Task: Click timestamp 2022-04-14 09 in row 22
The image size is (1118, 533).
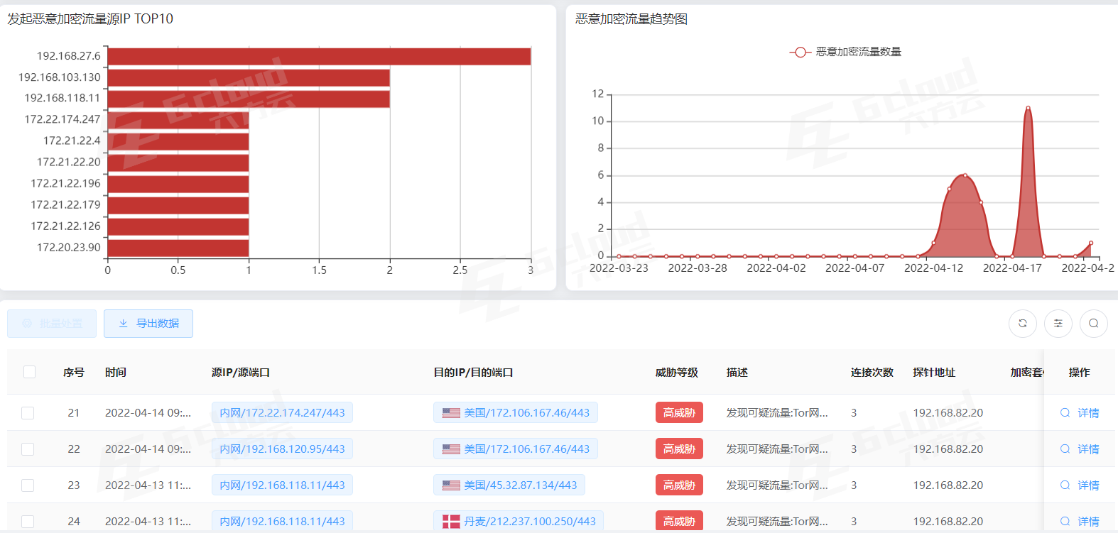Action: click(148, 449)
